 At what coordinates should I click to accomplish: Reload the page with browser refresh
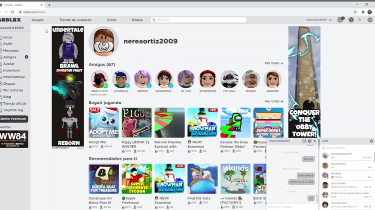[x=12, y=12]
